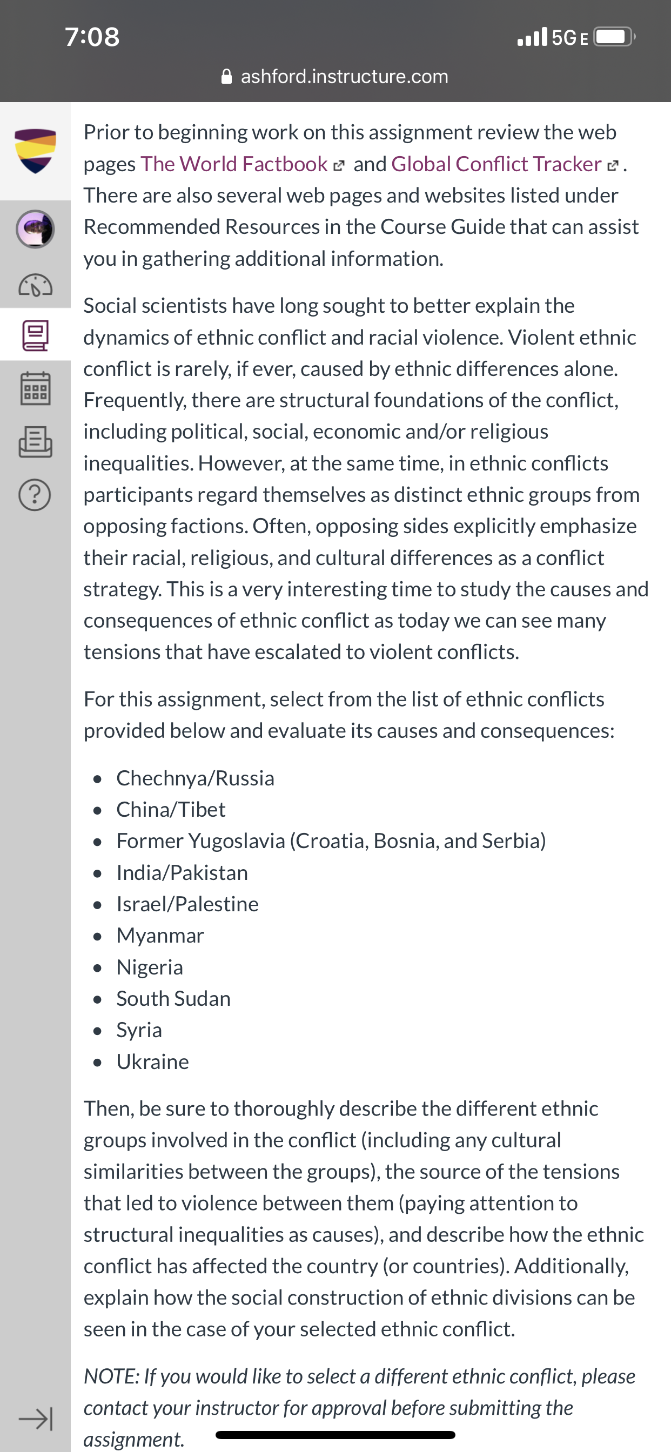This screenshot has width=671, height=1452.
Task: Tap the Israel/Palestine list item
Action: (187, 904)
